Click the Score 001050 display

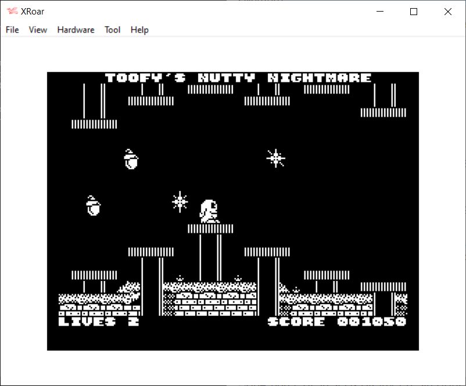point(337,321)
